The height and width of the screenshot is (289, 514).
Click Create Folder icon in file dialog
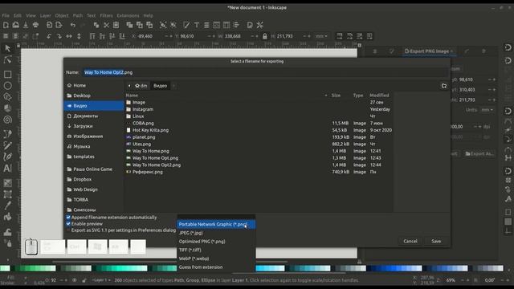(444, 86)
